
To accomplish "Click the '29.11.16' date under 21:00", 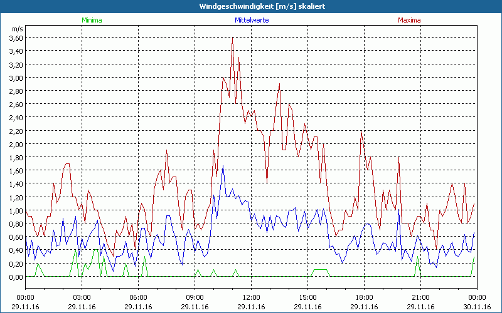I will point(420,307).
